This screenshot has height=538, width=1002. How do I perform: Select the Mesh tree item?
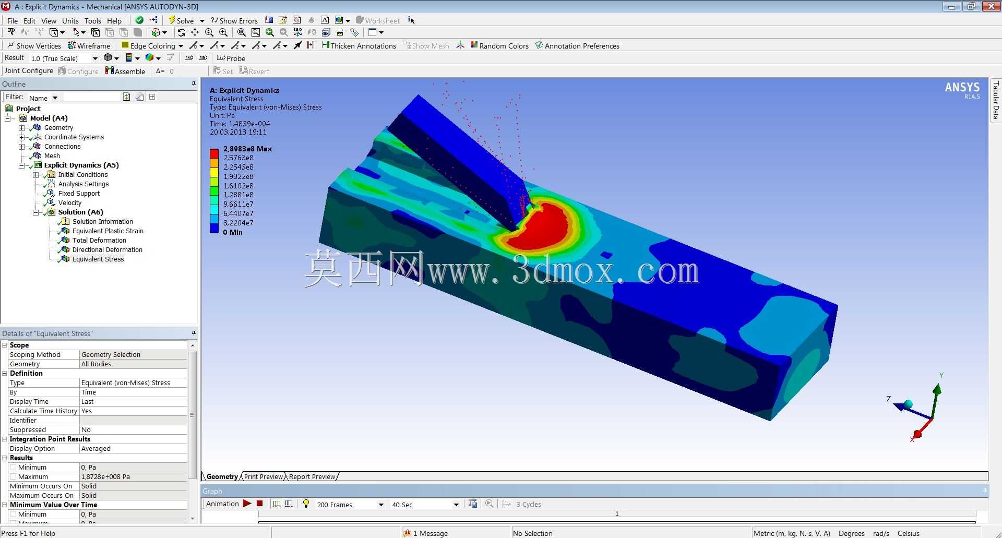52,156
